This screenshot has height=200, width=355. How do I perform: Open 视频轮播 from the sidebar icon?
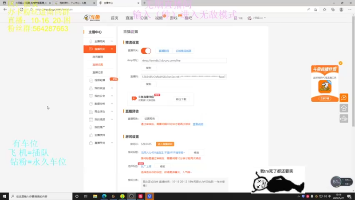click(91, 80)
